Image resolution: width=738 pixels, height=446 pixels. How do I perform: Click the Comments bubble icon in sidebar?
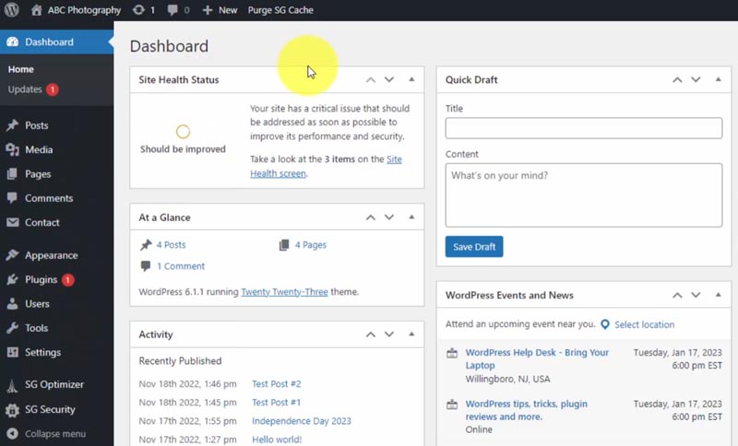[12, 198]
